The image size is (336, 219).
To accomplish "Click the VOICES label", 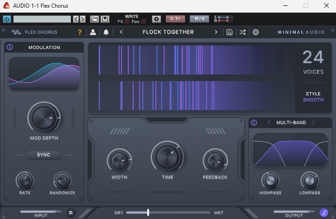I will click(x=313, y=72).
